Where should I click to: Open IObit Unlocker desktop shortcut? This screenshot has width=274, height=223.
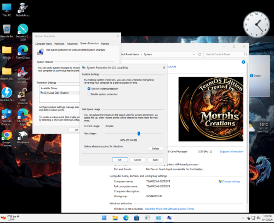coord(23,96)
